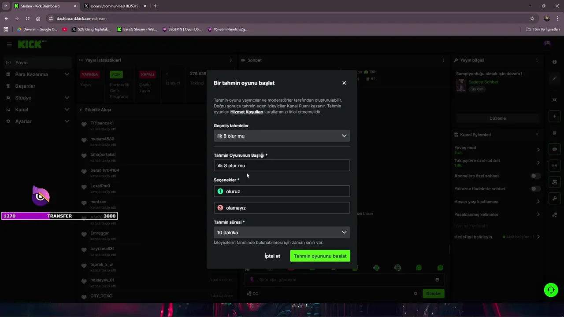Expand Para Kazanma in sidebar
564x317 pixels.
(x=67, y=74)
